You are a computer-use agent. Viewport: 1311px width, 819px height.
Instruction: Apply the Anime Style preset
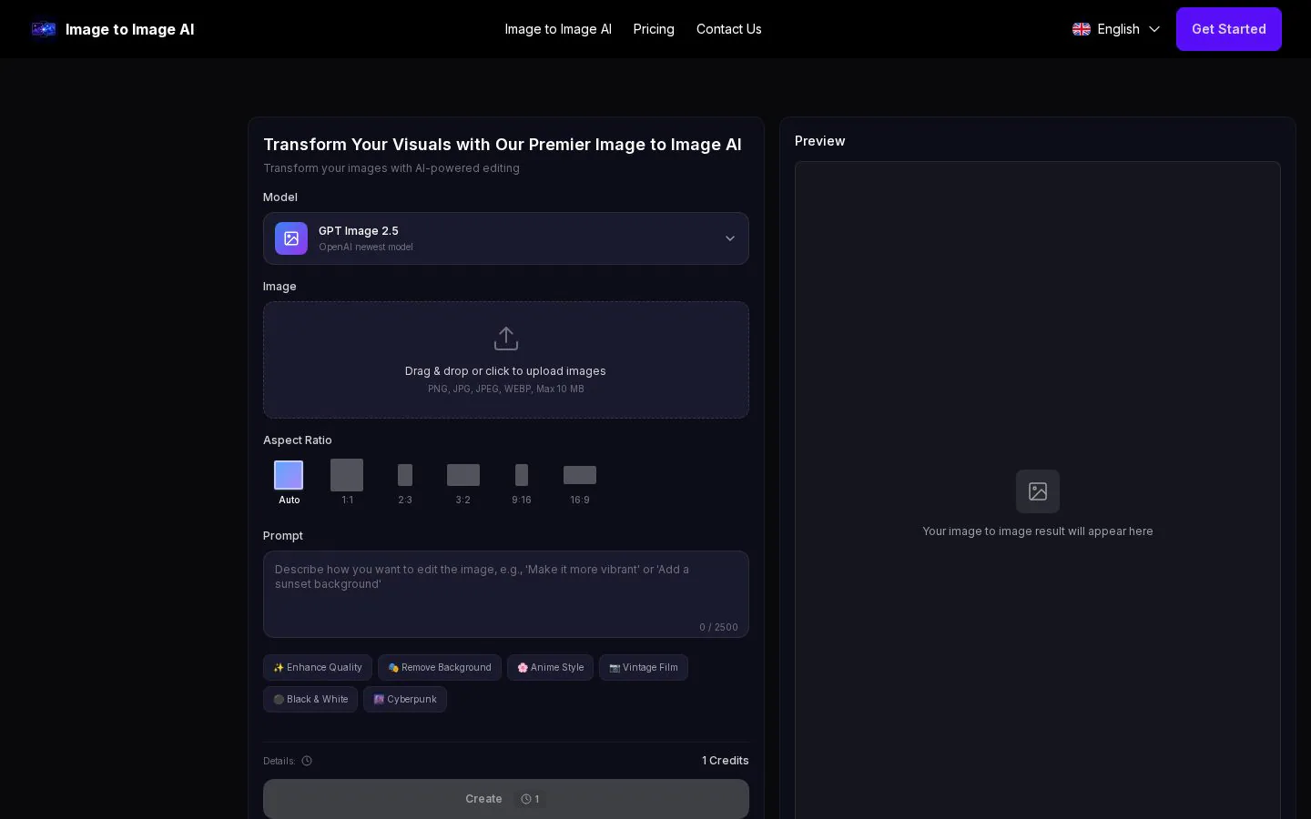click(x=551, y=667)
